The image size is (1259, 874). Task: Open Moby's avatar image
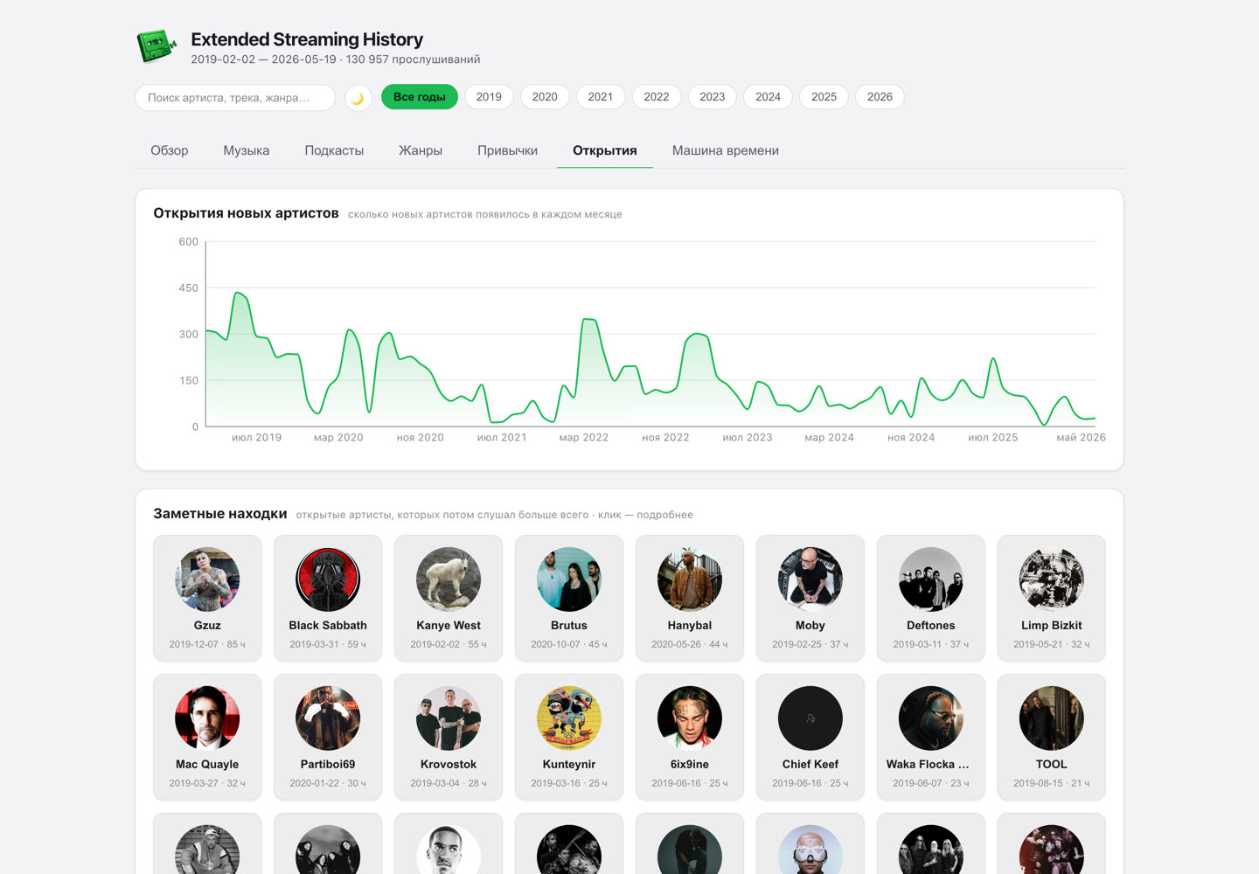click(810, 579)
